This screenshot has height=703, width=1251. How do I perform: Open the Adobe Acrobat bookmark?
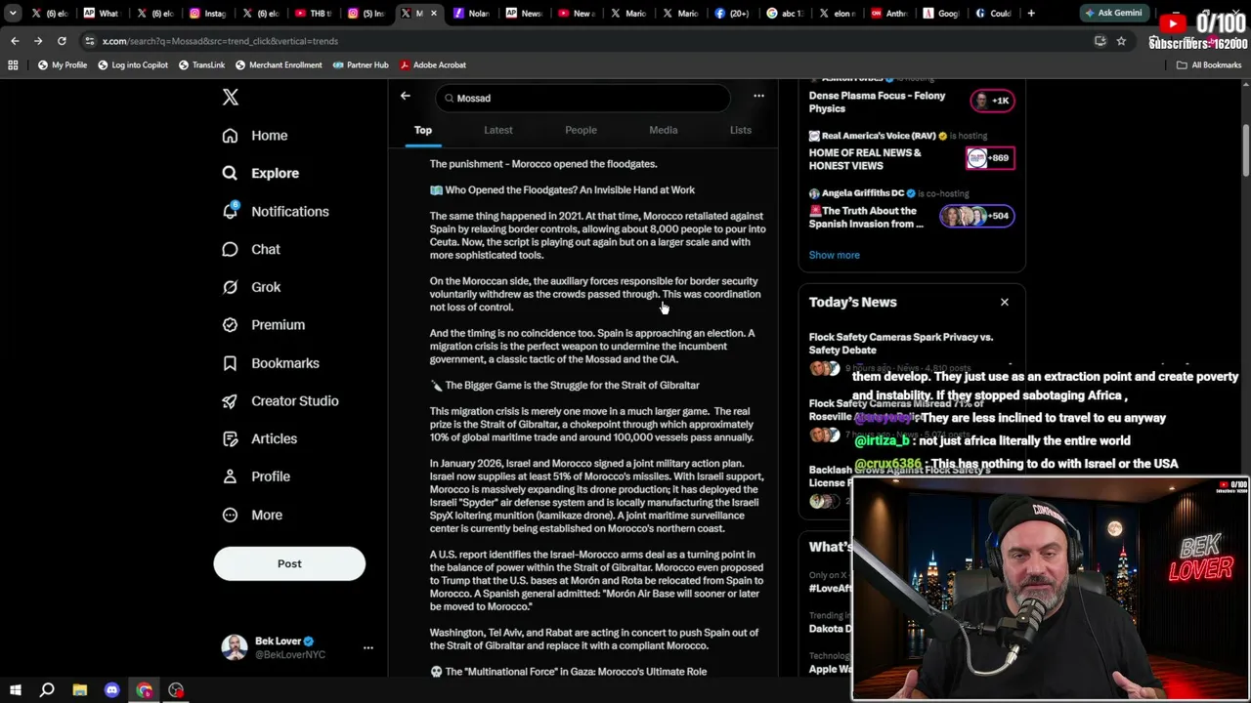pyautogui.click(x=433, y=64)
